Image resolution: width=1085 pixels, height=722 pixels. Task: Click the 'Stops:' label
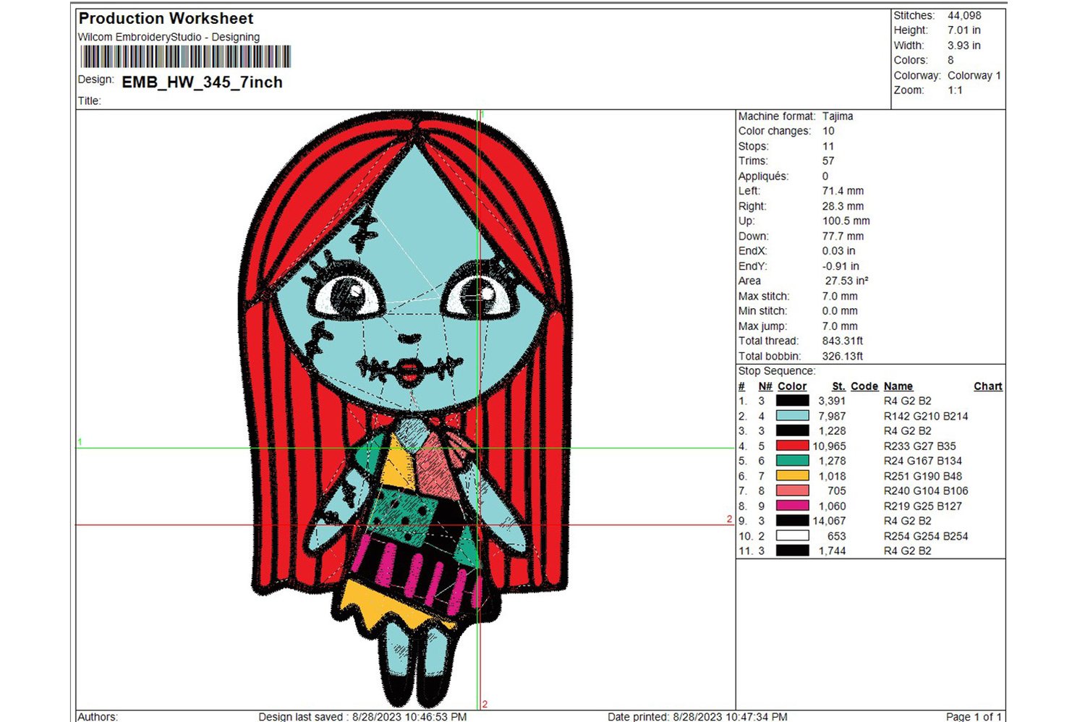click(754, 146)
